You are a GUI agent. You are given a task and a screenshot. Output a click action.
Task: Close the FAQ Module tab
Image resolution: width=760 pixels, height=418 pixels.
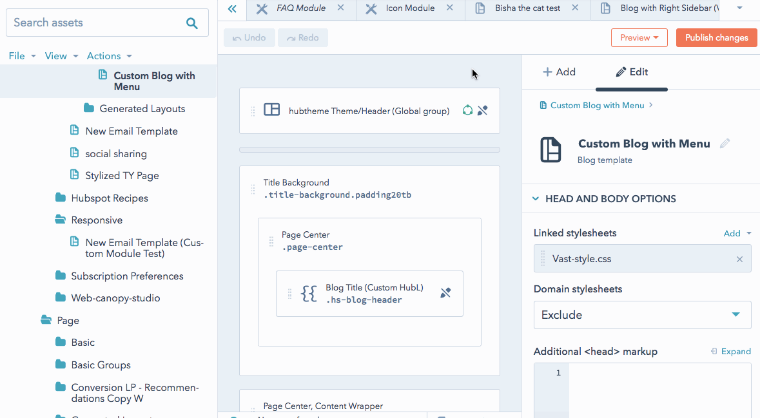[x=341, y=8]
